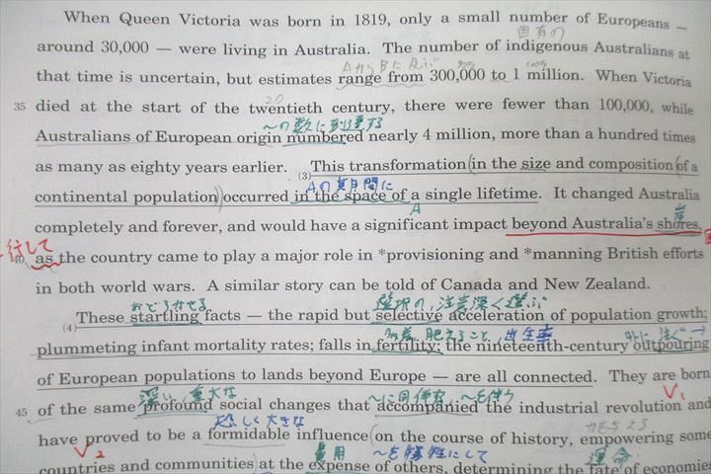Click the underlined word "fertility"

(x=407, y=347)
